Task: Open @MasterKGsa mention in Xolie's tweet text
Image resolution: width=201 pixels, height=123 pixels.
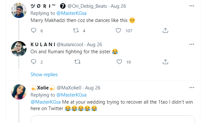Action: 46,102
